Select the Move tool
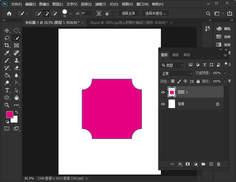Screen dimensions: 236x182 pos(7,30)
